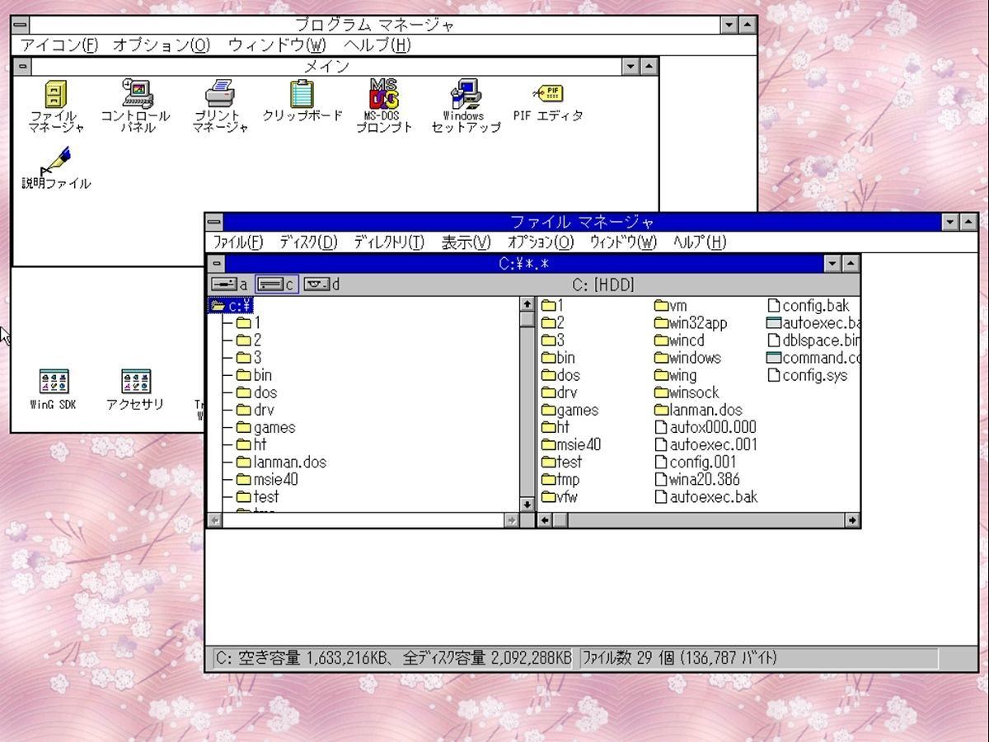Select dblspace.bin file in file list
Screen dimensions: 989x742
[813, 340]
